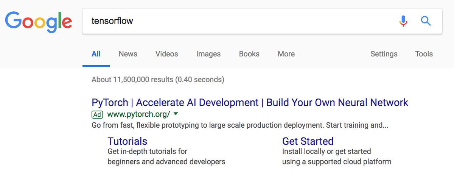The image size is (454, 183).
Task: Click 'Get in-depth tutorials for' text
Action: click(148, 152)
